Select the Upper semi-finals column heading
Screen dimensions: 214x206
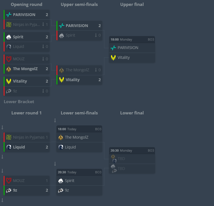pyautogui.click(x=79, y=5)
